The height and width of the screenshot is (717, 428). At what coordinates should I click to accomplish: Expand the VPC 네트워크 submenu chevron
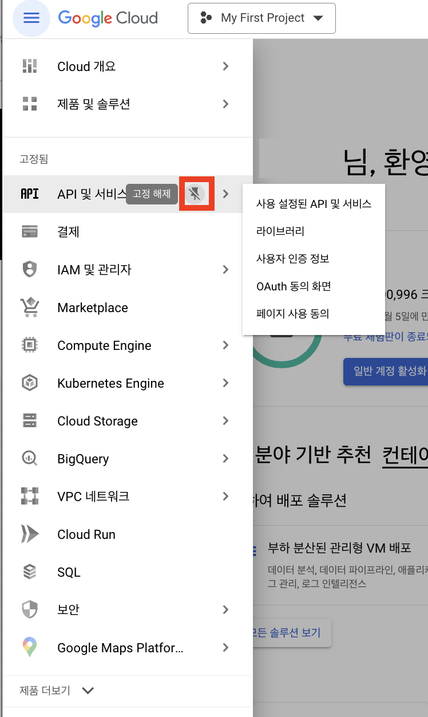coord(225,497)
